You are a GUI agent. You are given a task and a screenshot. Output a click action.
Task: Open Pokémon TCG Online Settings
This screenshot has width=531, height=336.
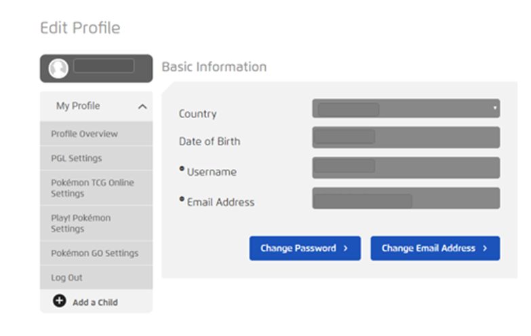(96, 188)
